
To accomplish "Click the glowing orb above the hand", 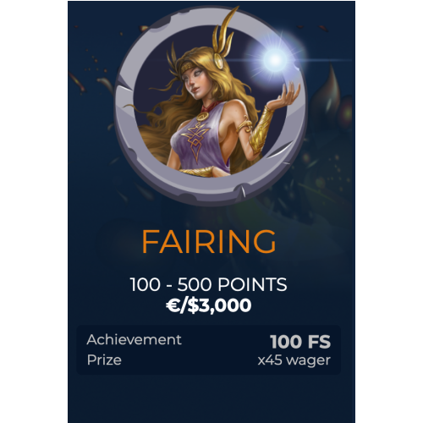I will (x=275, y=60).
